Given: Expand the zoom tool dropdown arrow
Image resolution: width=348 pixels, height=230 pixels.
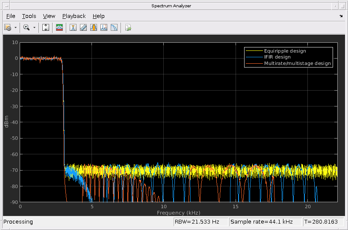Looking at the screenshot, I should tap(34, 27).
